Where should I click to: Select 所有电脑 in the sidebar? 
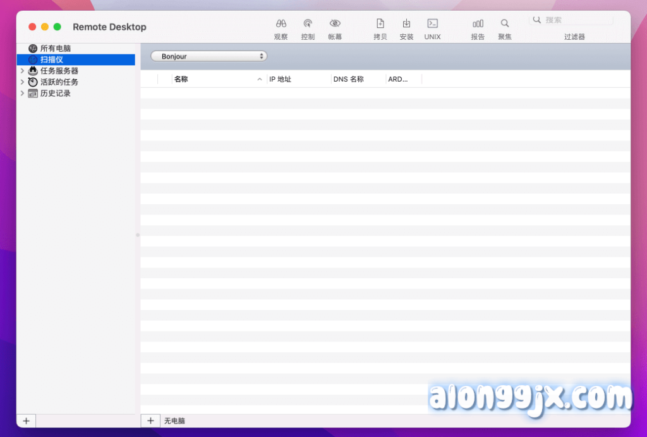pyautogui.click(x=55, y=49)
